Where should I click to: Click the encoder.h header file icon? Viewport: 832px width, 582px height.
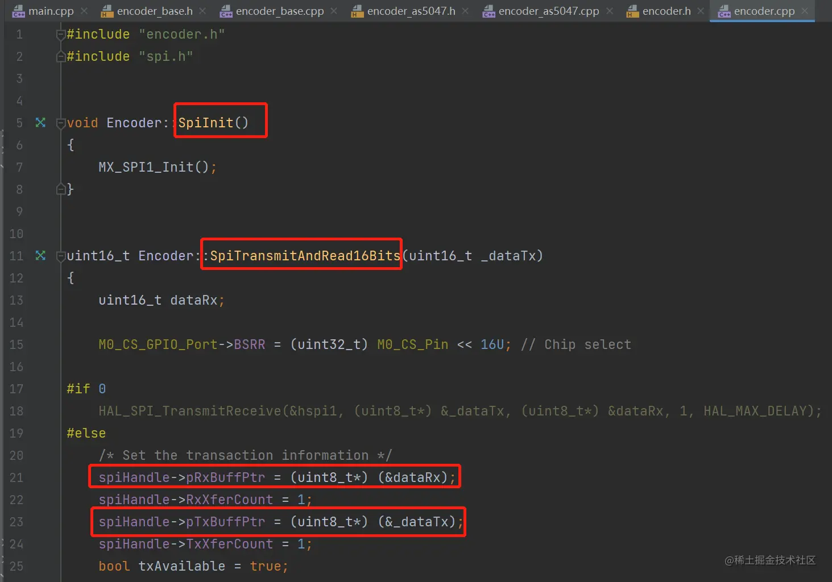point(633,11)
